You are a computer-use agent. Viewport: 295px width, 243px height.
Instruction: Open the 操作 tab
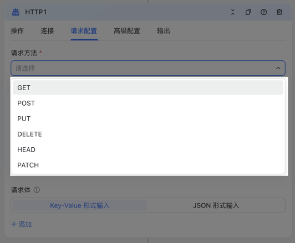17,31
